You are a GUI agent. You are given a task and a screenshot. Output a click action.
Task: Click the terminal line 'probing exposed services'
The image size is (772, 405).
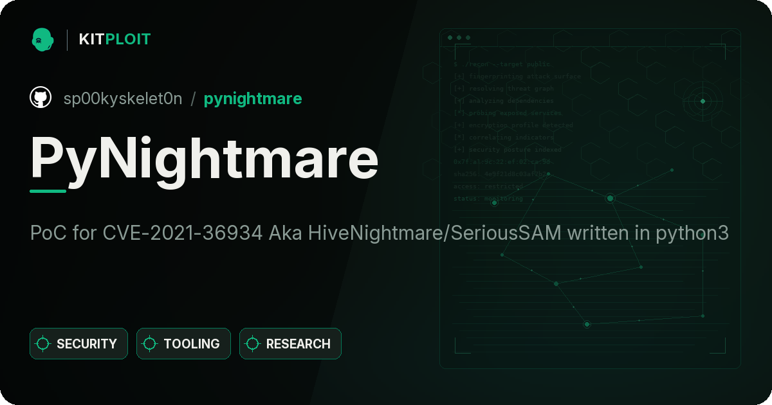click(508, 113)
